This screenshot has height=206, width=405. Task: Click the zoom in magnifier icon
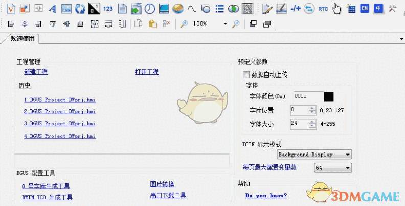coord(184,24)
